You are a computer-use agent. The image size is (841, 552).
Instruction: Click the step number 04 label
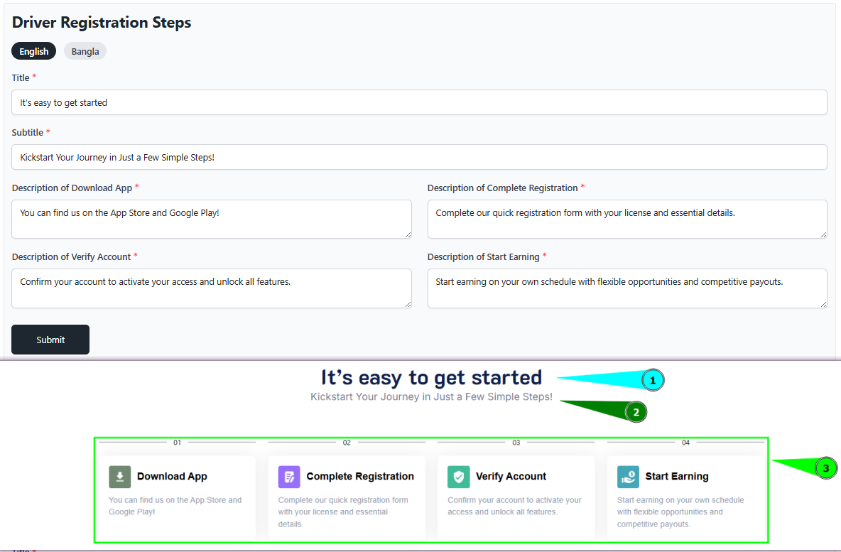click(x=685, y=443)
